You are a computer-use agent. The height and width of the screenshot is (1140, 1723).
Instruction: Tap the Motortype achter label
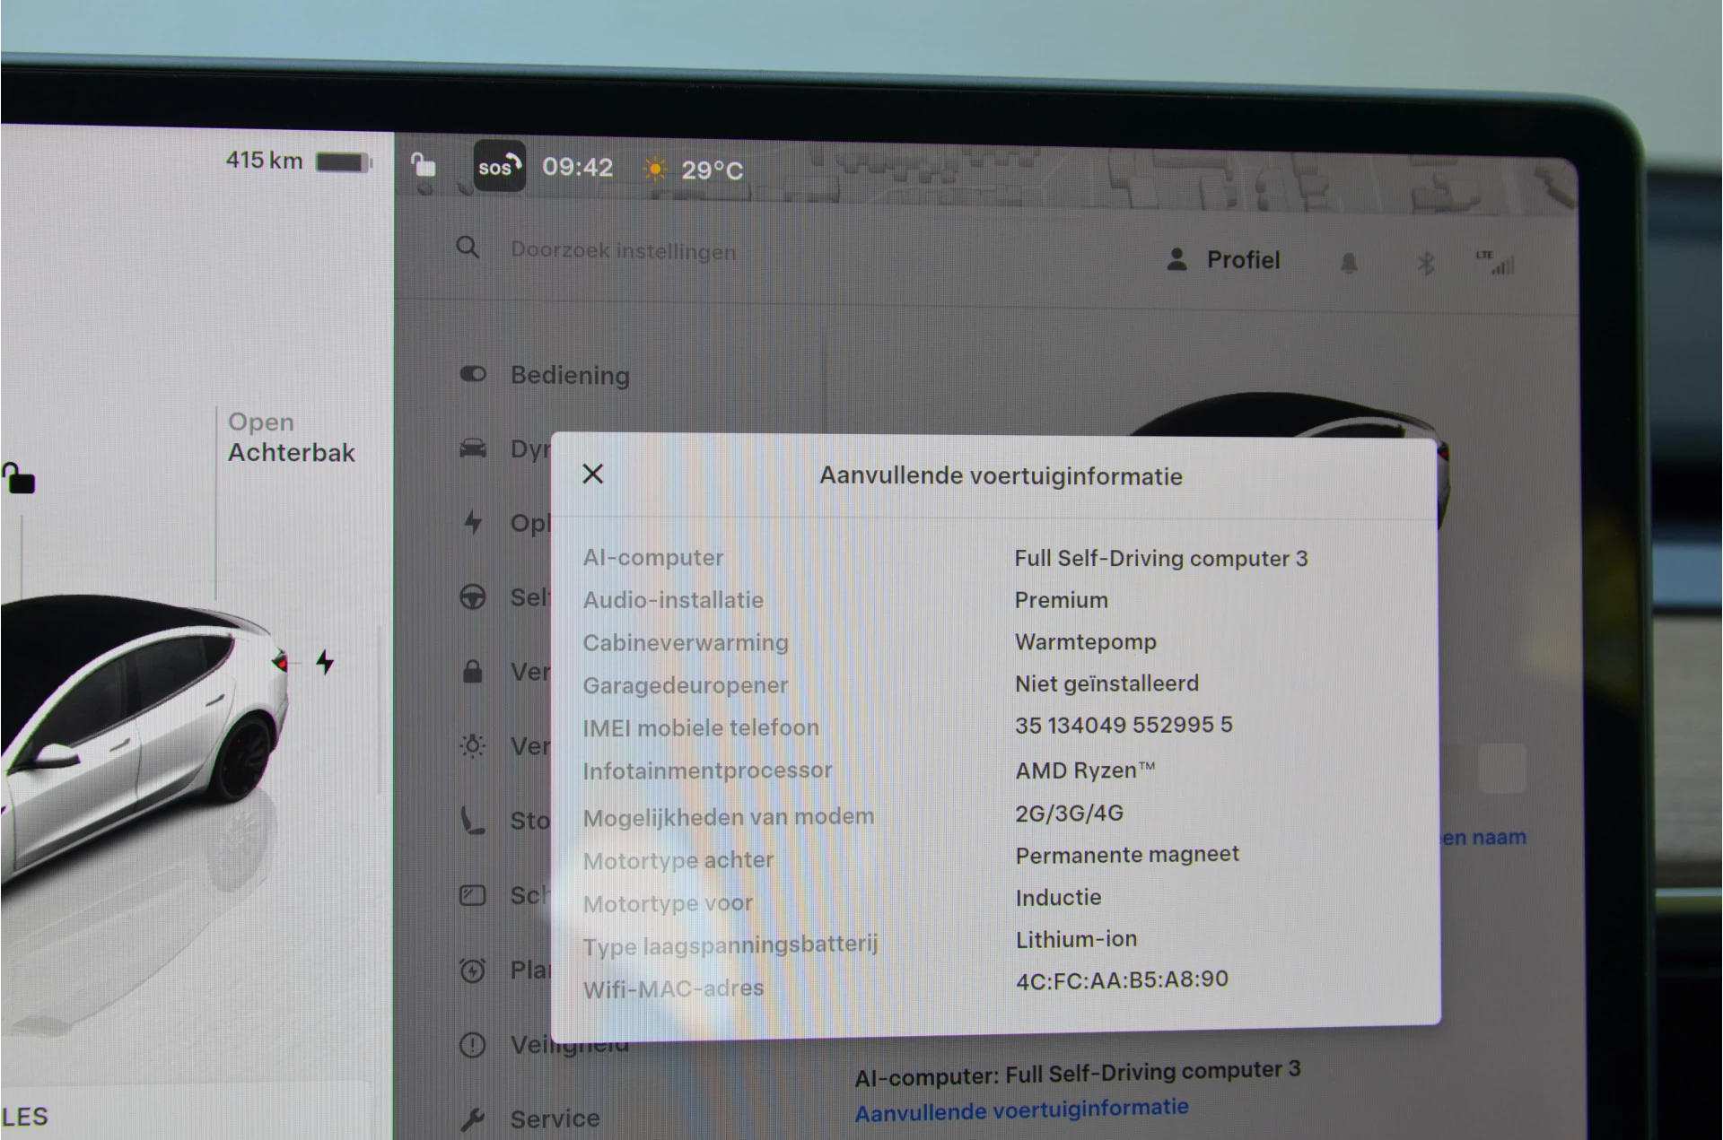pos(678,860)
